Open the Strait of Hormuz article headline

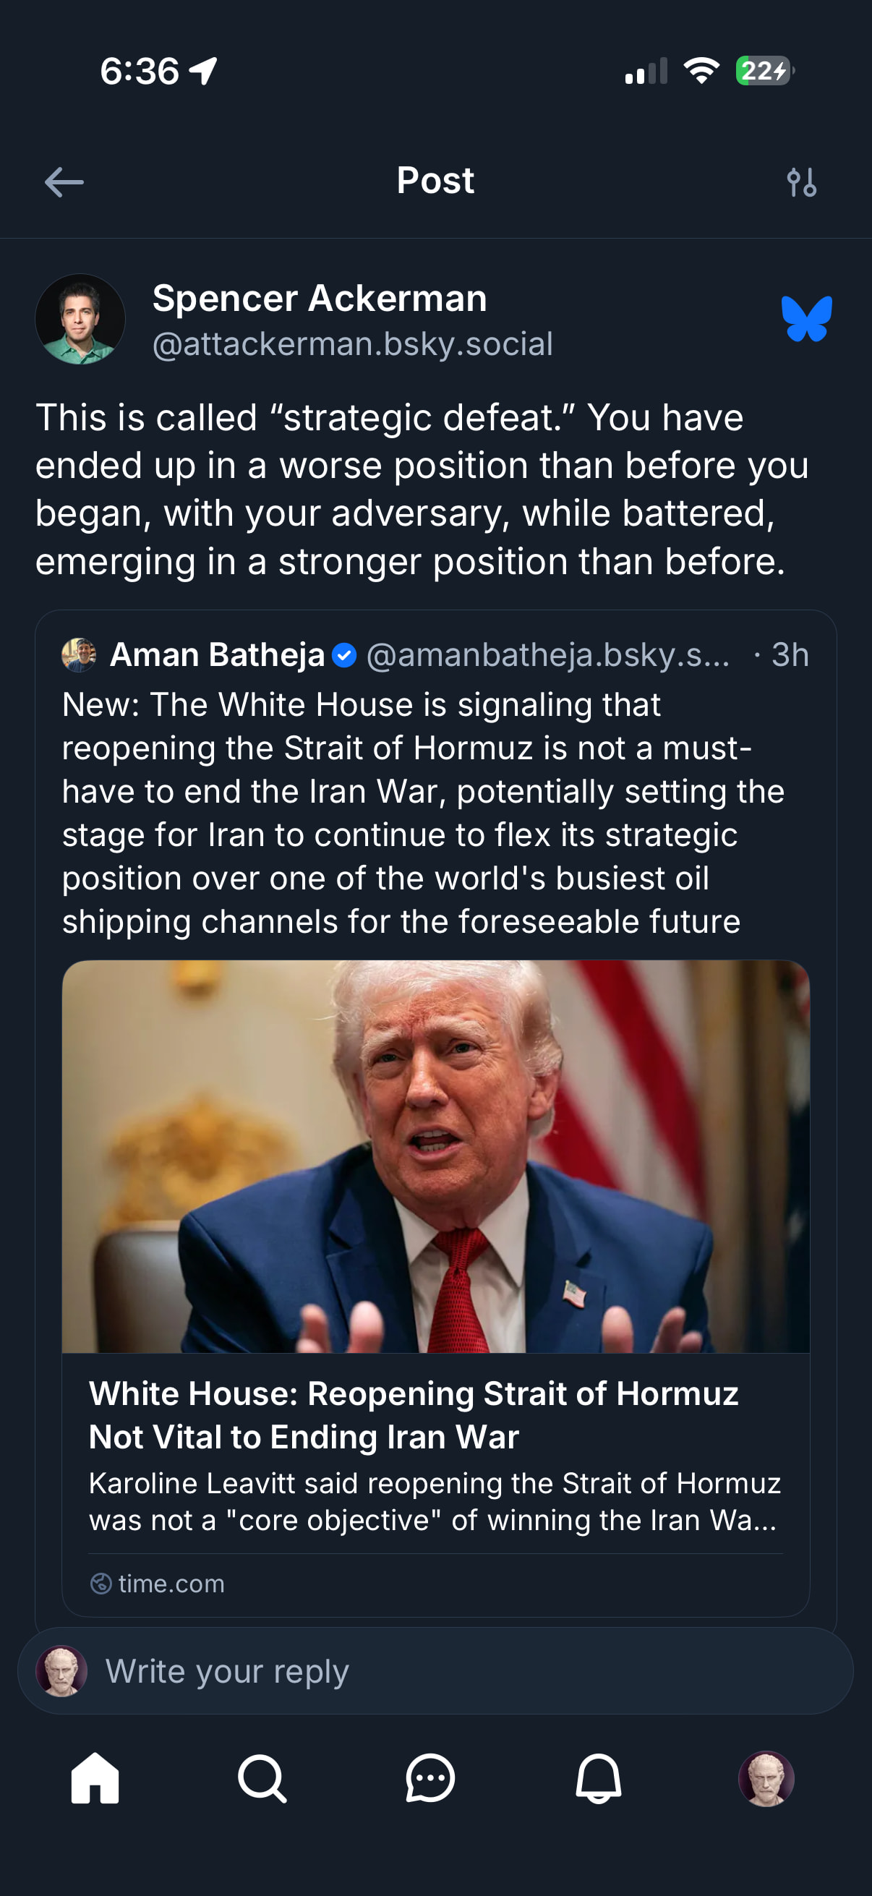[414, 1414]
